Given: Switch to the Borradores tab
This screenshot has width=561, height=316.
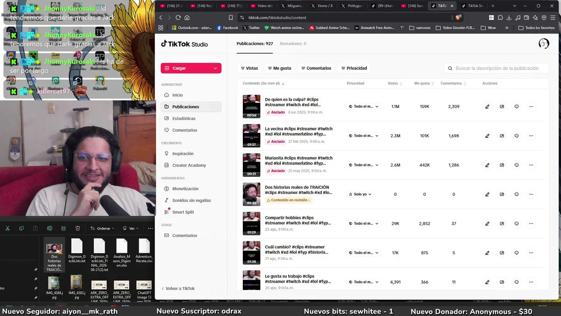Looking at the screenshot, I should tap(293, 43).
